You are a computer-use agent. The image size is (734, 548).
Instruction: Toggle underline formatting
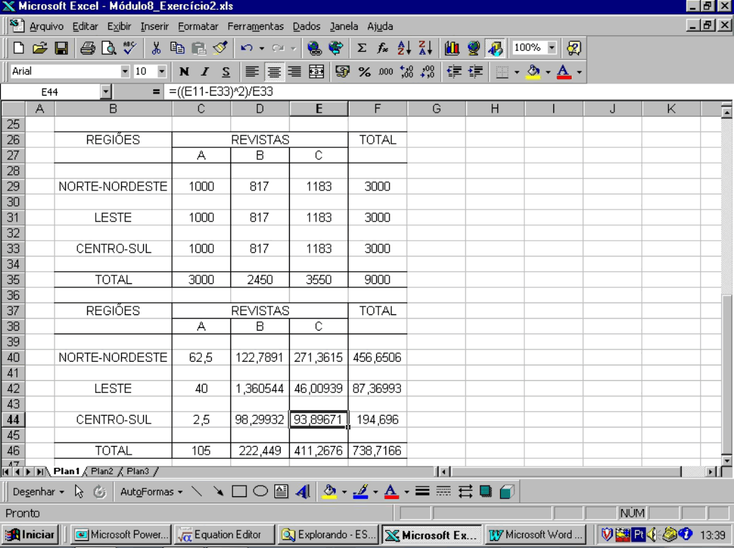[x=226, y=72]
